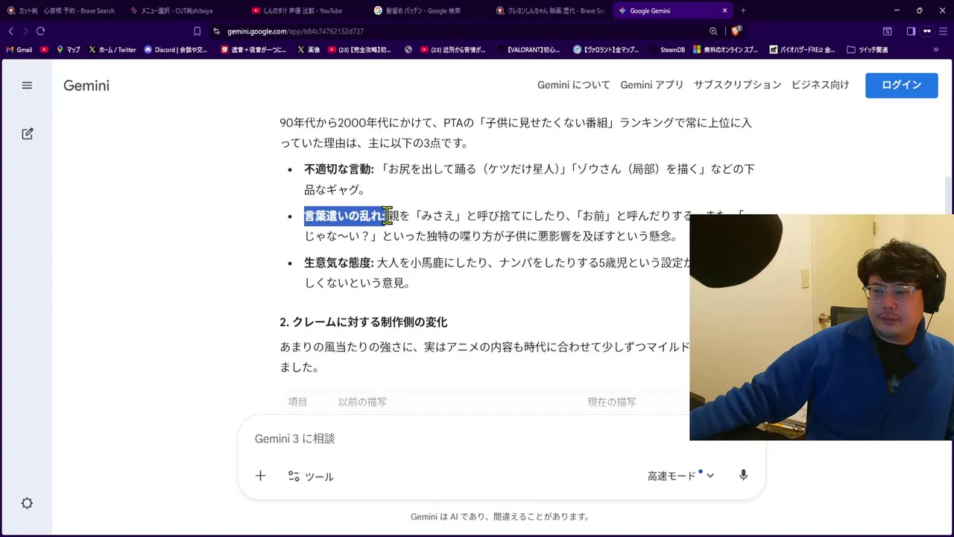Open マップ bookmark
The height and width of the screenshot is (537, 954).
pos(68,50)
